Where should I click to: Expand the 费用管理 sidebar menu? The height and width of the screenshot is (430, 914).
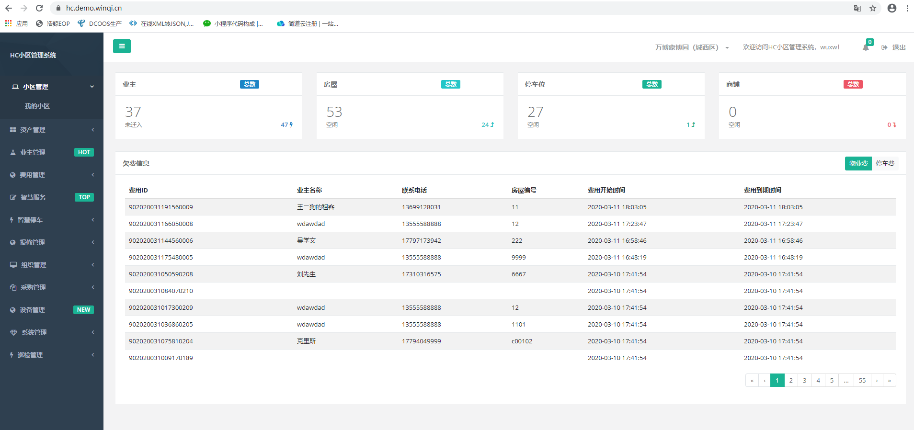51,175
